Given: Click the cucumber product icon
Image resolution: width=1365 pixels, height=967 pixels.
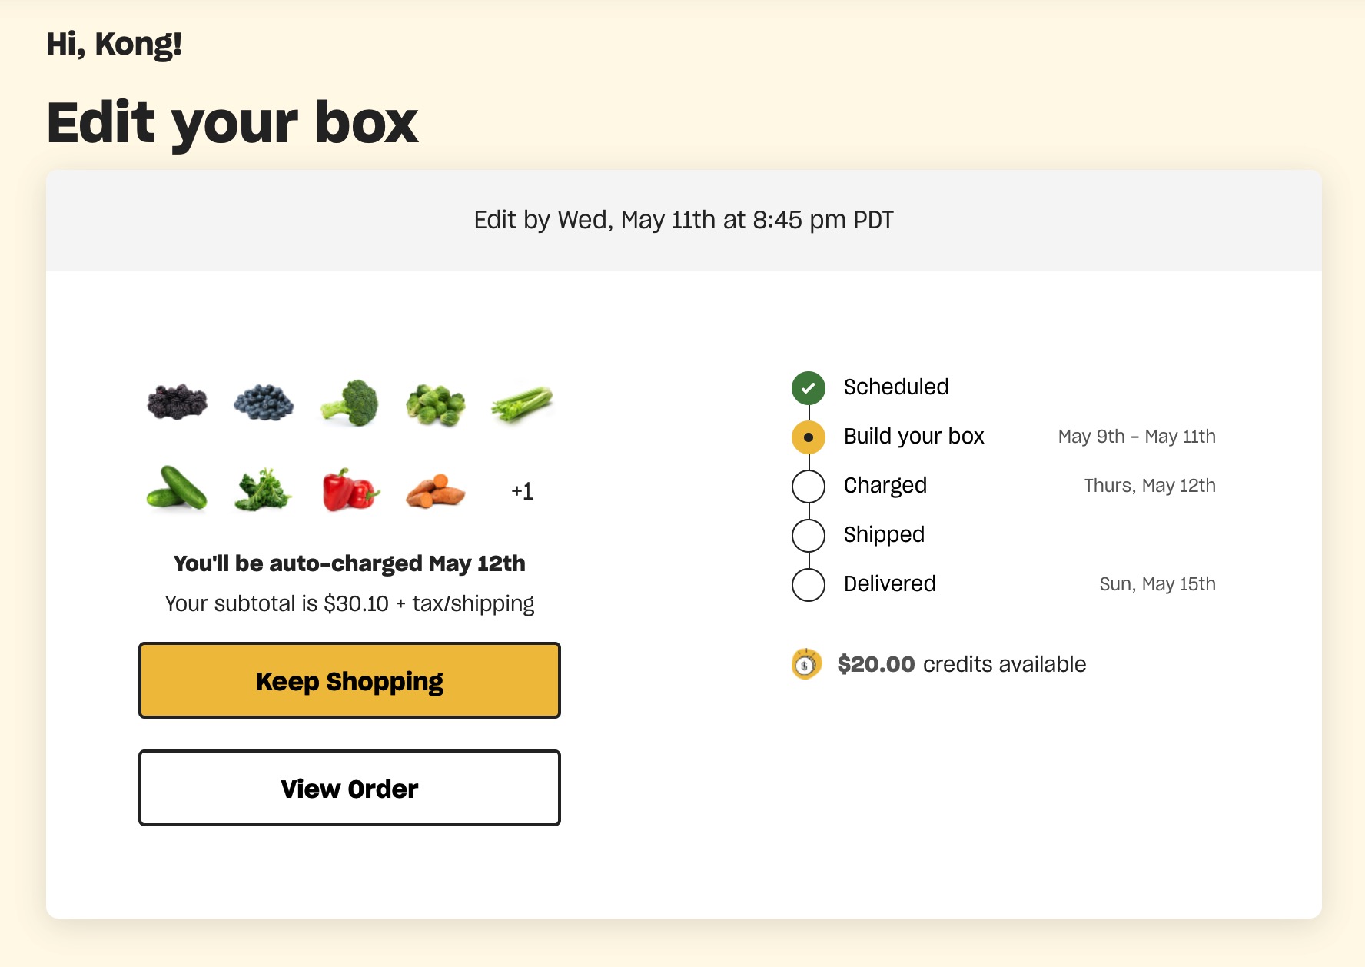Looking at the screenshot, I should point(178,489).
